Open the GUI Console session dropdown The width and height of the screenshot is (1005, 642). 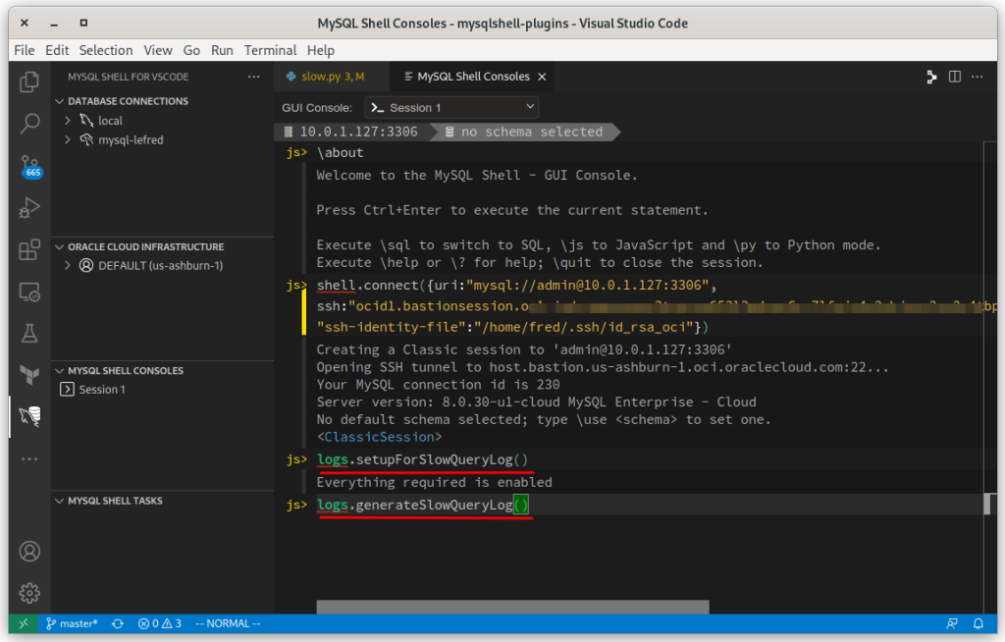451,107
